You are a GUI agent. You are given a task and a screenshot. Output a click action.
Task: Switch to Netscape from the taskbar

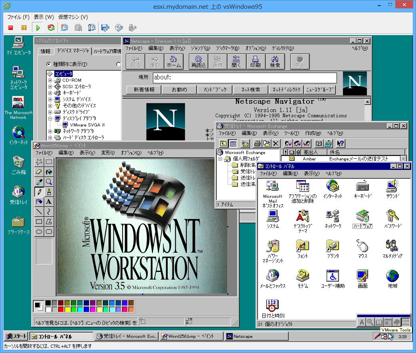pos(257,336)
